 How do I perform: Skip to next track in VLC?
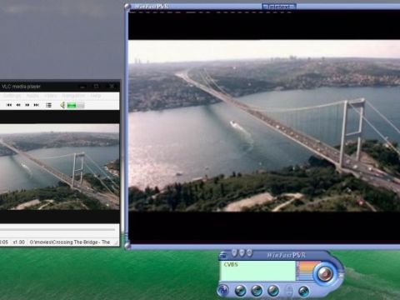[x=36, y=105]
